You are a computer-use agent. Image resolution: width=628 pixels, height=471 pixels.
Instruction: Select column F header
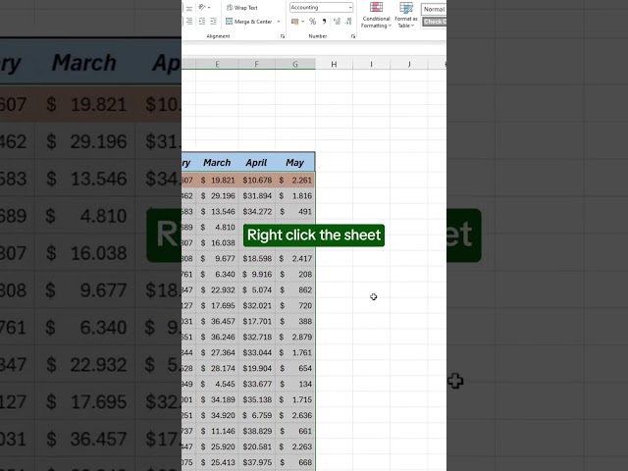coord(257,64)
